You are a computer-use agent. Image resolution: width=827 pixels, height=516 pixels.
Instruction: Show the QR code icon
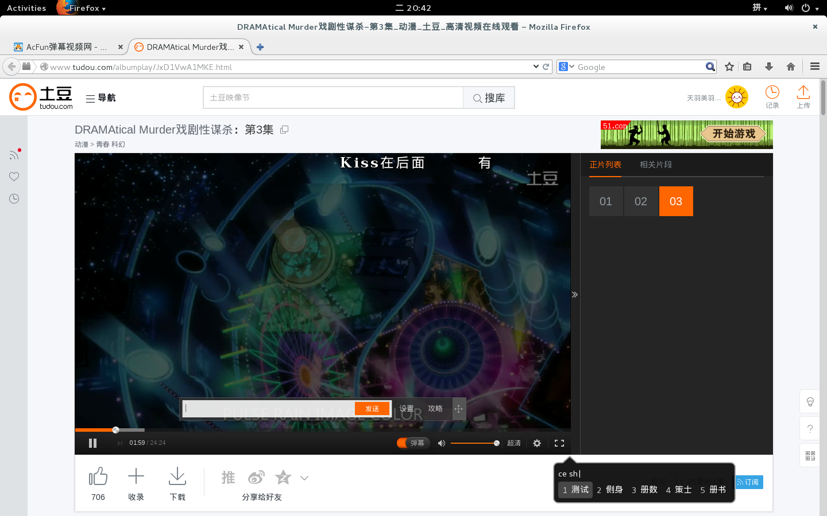click(x=810, y=455)
